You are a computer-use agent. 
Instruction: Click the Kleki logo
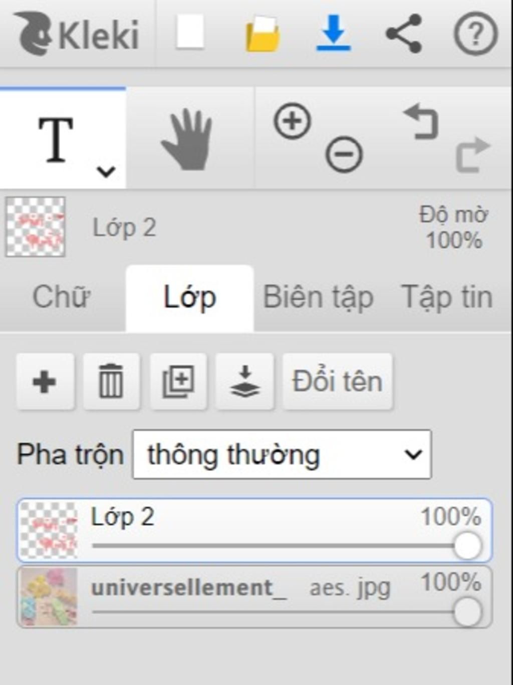click(x=77, y=34)
